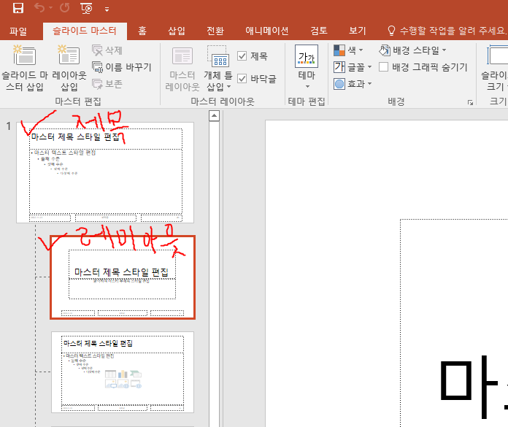Expand the 색 dropdown arrow
The image size is (508, 427).
tap(361, 50)
